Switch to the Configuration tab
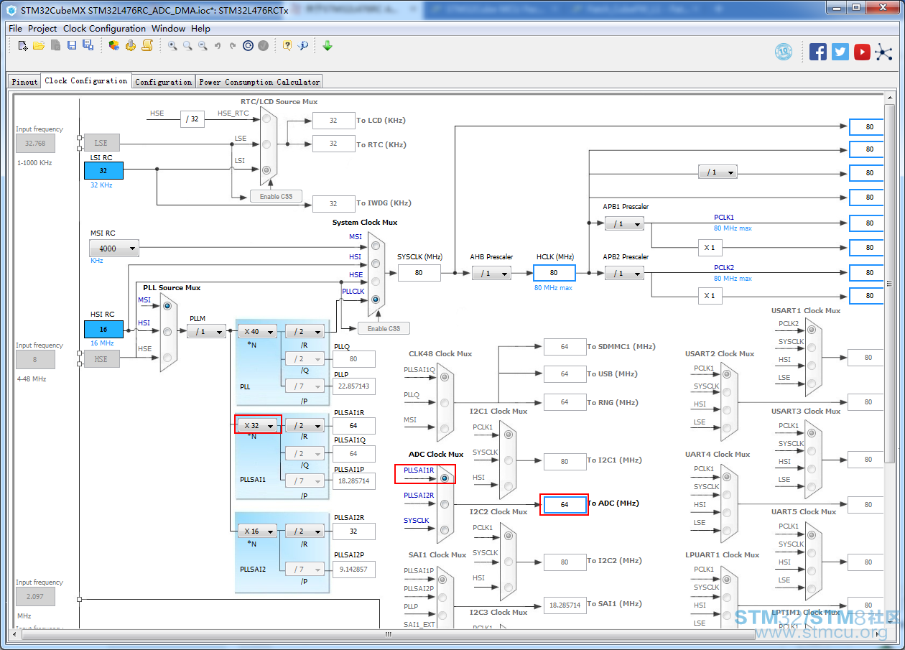Viewport: 905px width, 650px height. (x=164, y=82)
